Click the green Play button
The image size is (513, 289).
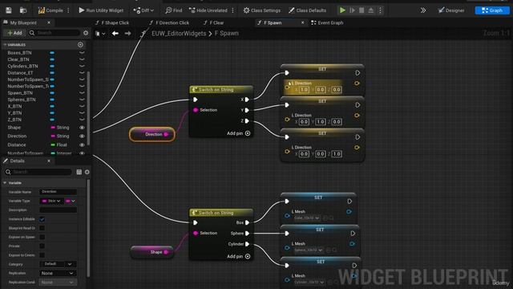coord(342,10)
